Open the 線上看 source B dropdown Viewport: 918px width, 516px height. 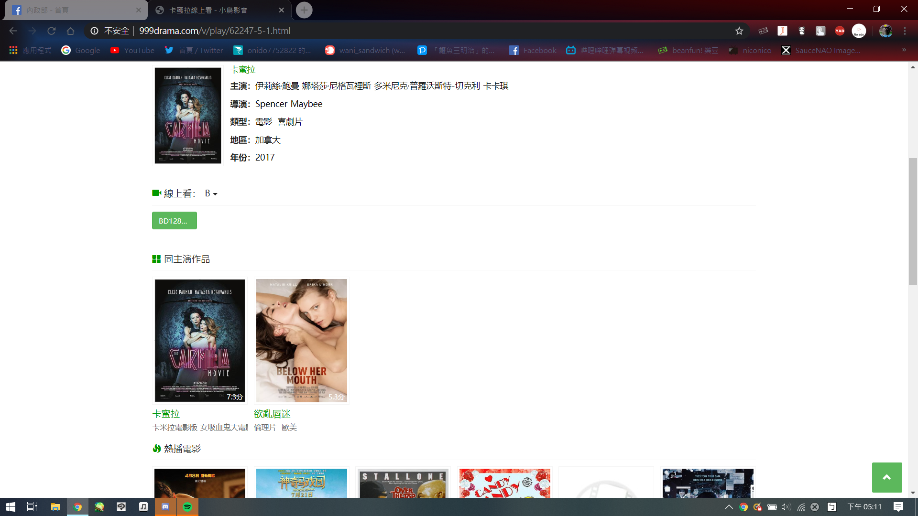coord(211,193)
